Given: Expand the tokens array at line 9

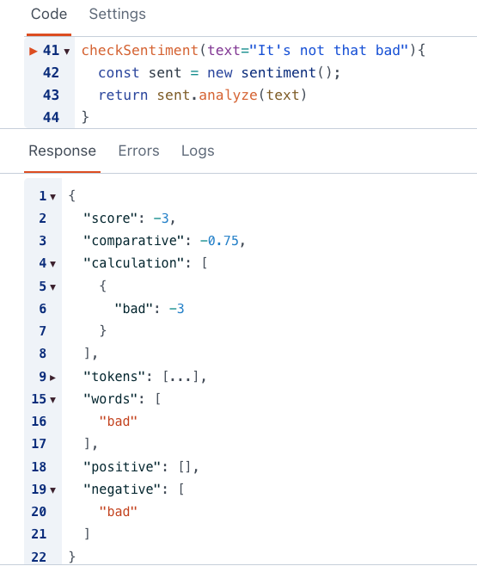Looking at the screenshot, I should 53,378.
